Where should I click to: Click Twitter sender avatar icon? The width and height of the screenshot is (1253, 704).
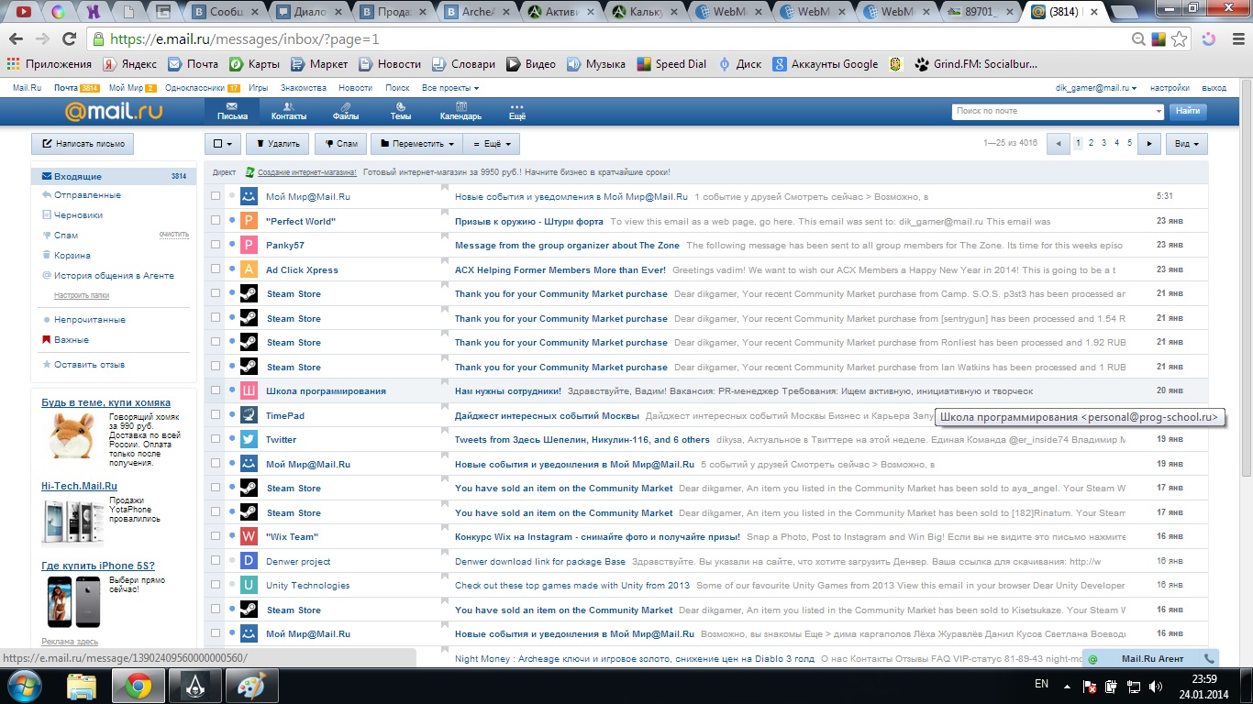(x=249, y=439)
